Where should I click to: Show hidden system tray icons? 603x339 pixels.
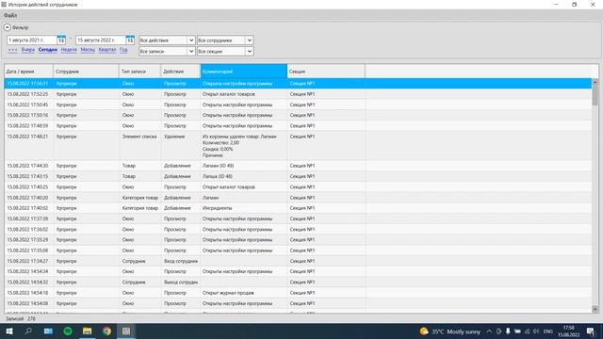[x=489, y=331]
